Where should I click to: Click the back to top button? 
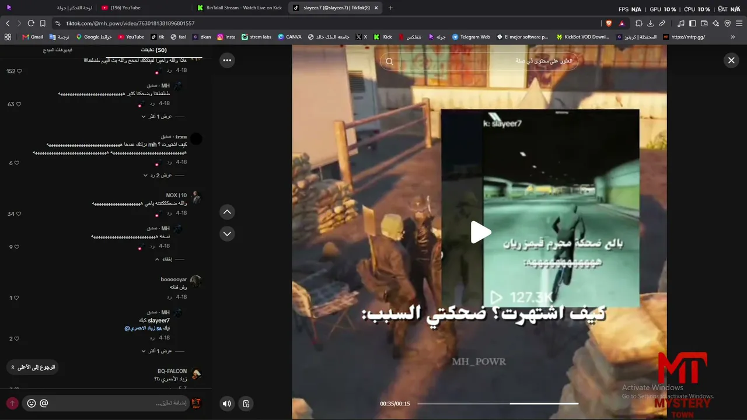pyautogui.click(x=33, y=367)
